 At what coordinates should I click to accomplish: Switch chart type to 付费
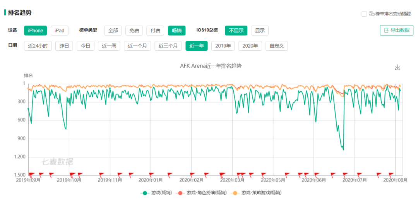(x=155, y=31)
